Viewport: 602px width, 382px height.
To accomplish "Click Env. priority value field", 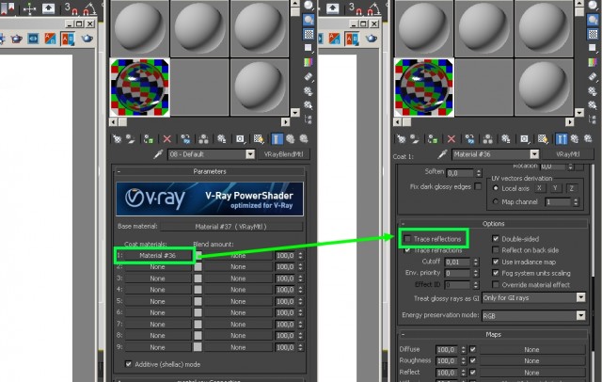I will (457, 274).
